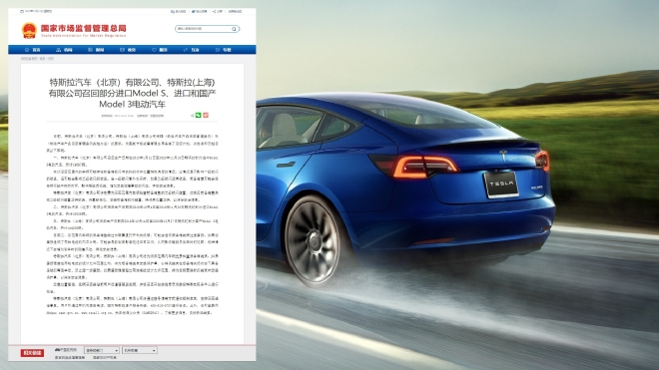Viewport: 659px width, 370px height.
Task: Open the second footer dropdown
Action: [140, 350]
